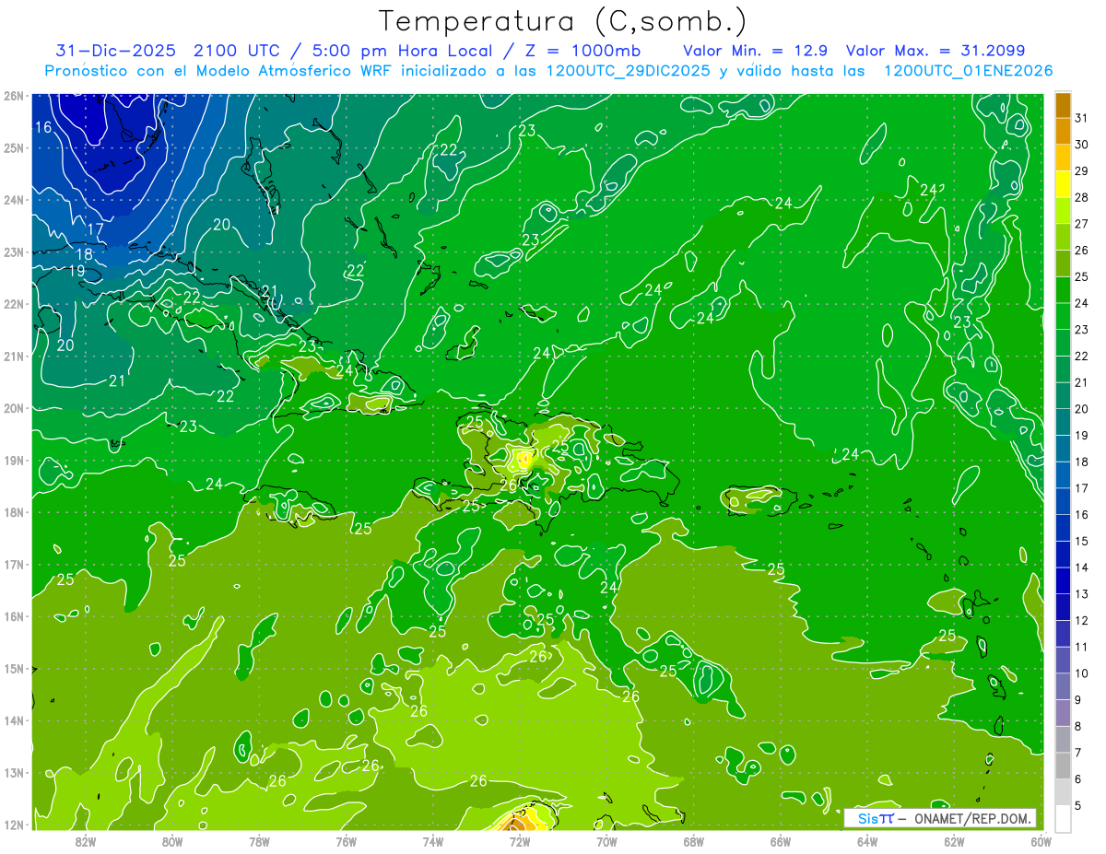Click the 16N latitude axis label
Viewport: 1106px width, 854px height.
click(x=14, y=616)
